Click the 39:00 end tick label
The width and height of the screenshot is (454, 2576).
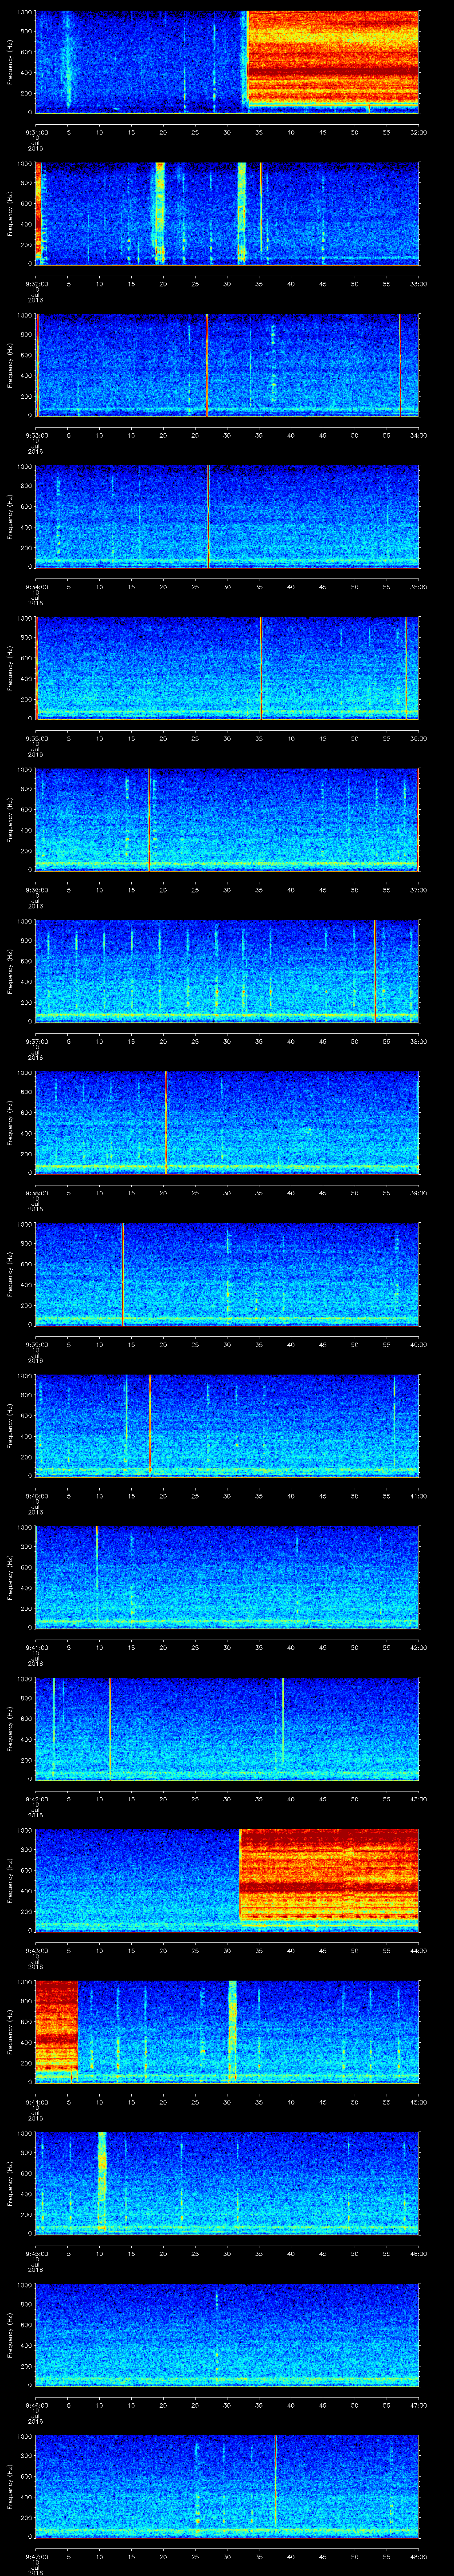(418, 1193)
